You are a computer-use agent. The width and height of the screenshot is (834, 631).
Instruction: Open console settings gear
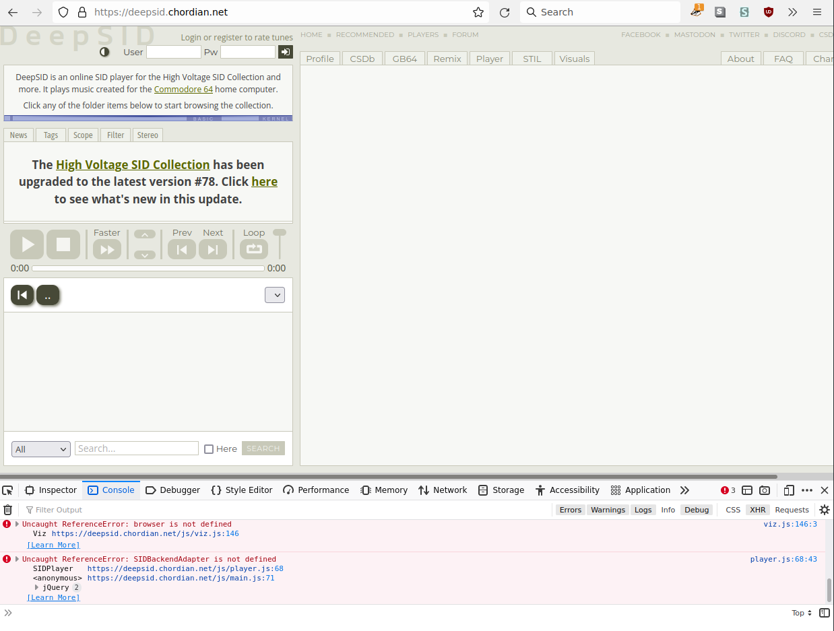pos(825,510)
